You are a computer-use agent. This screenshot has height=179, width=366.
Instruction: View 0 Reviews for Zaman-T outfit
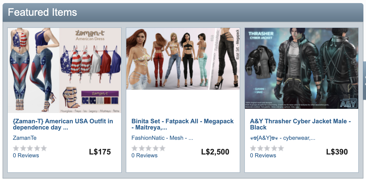pos(26,156)
